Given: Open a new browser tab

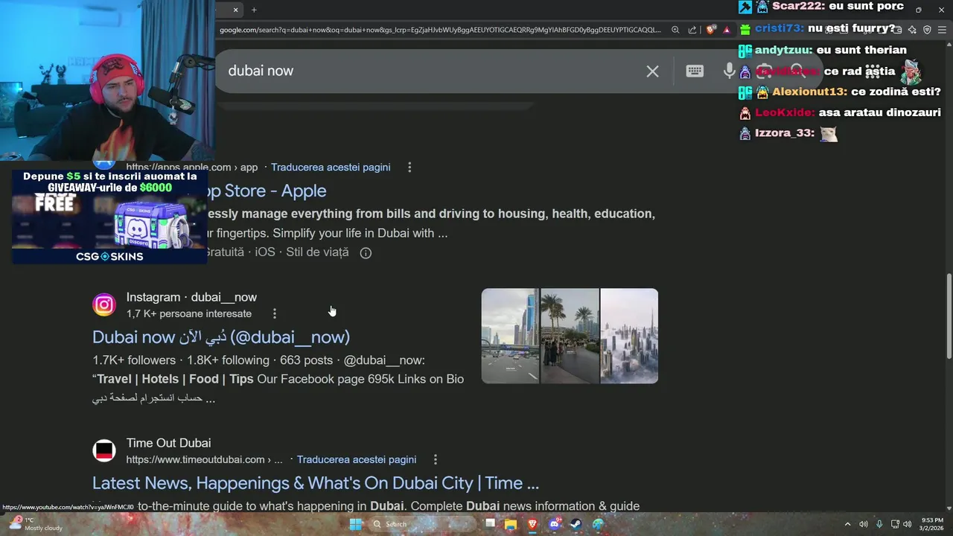Looking at the screenshot, I should point(254,10).
